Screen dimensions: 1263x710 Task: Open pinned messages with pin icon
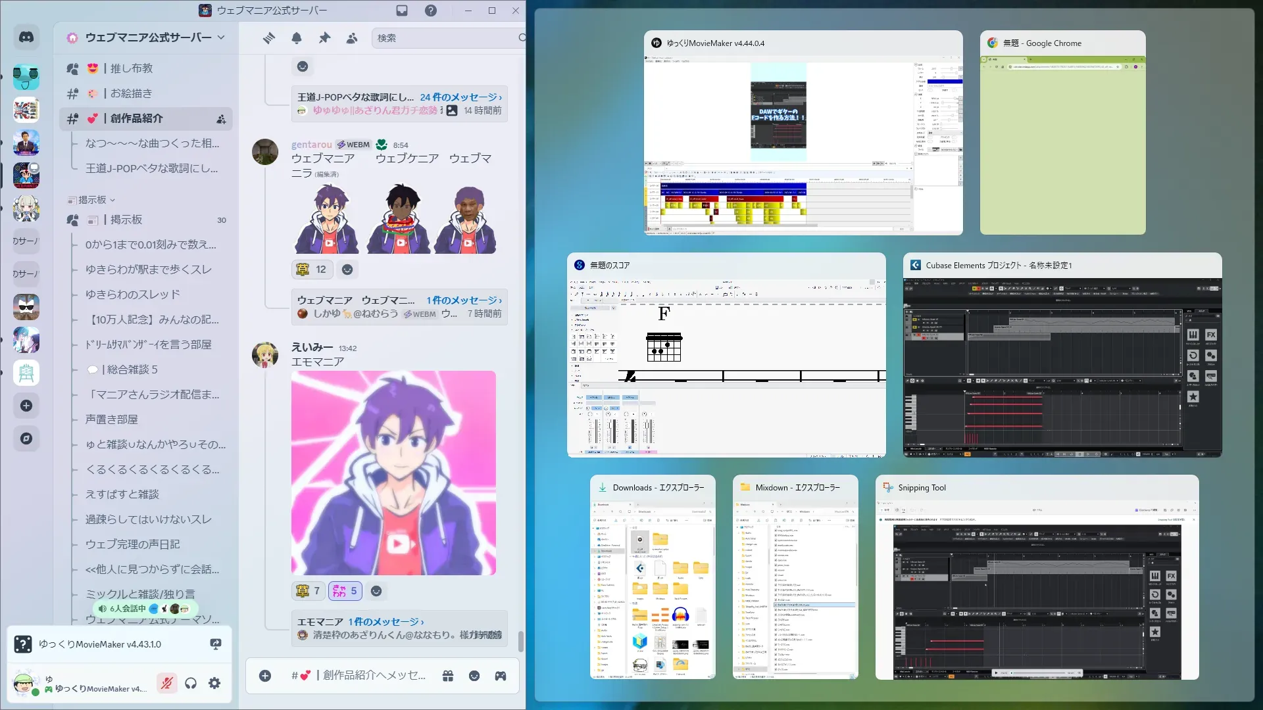point(324,38)
